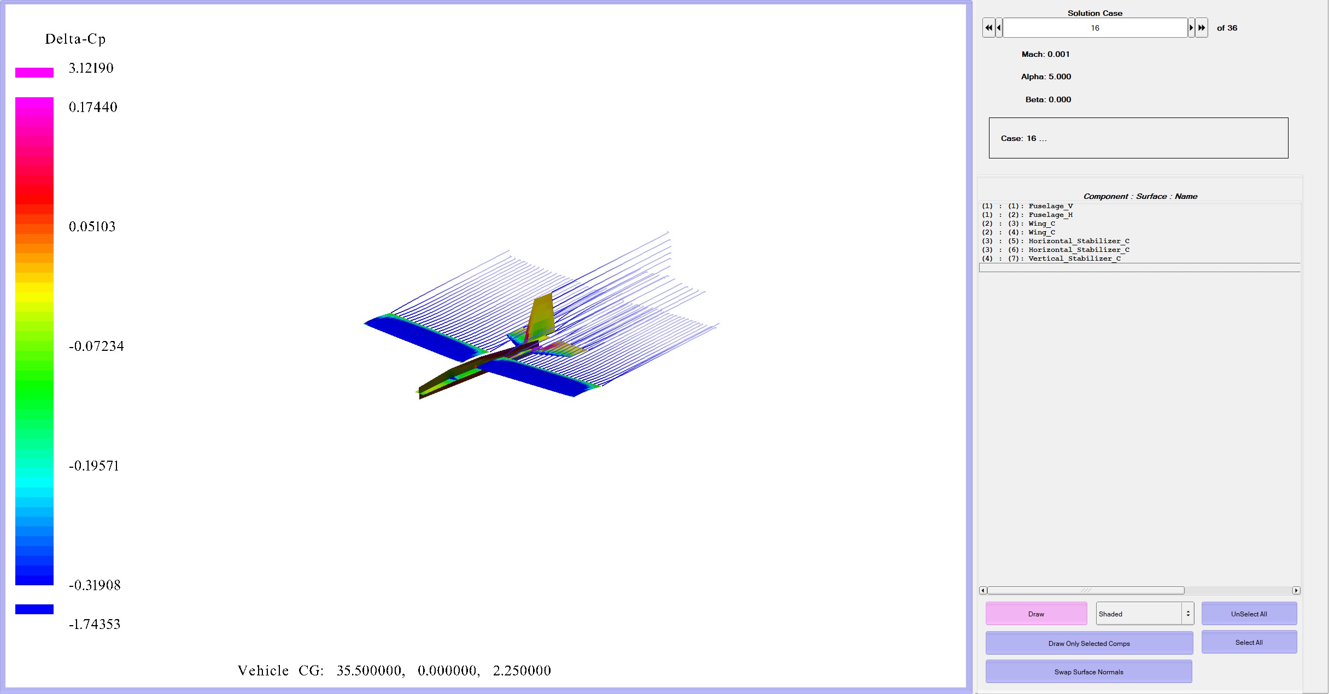Click the Delta-Cp rainbow color scale bar
Viewport: 1329px width, 694px height.
click(34, 341)
